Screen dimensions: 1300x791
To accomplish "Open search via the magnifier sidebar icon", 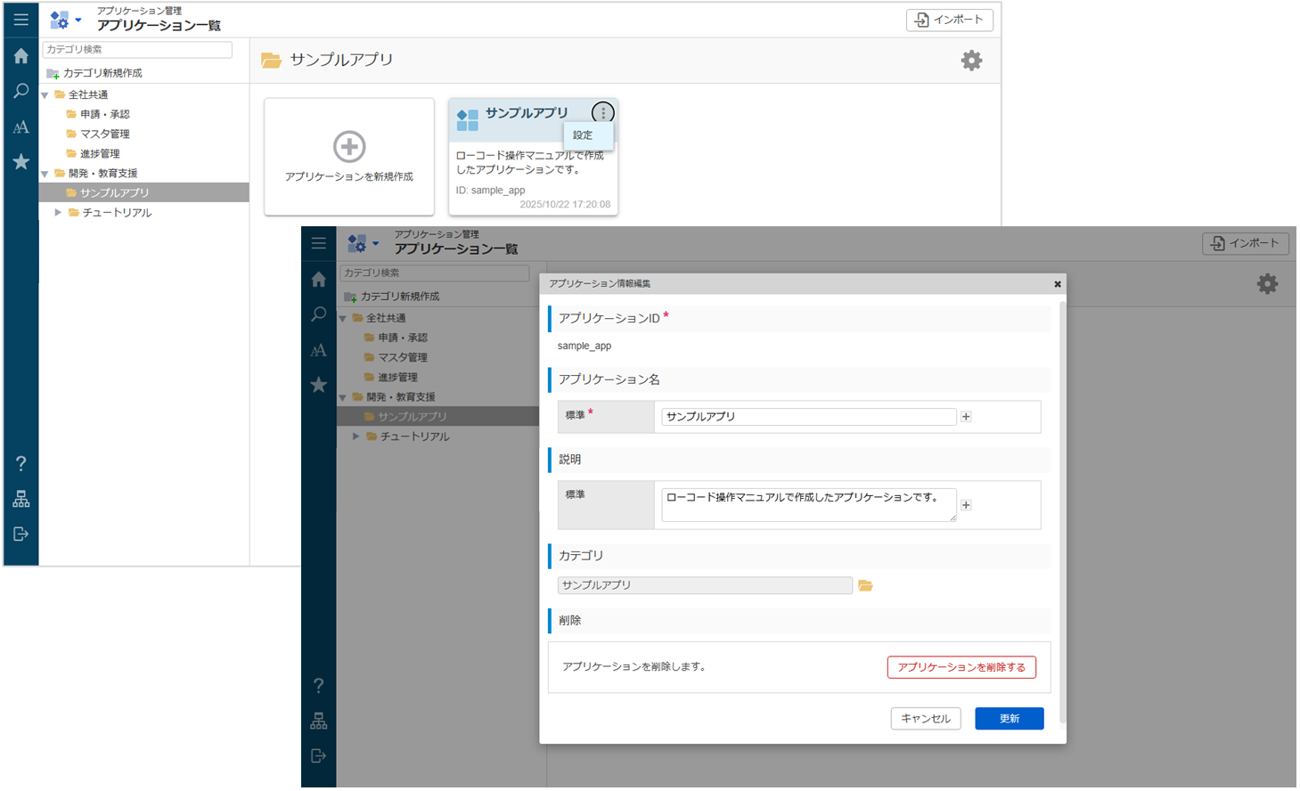I will (20, 91).
